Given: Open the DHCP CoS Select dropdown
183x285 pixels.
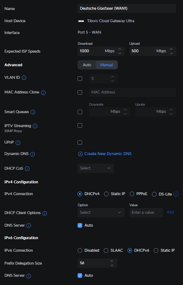Looking at the screenshot, I should click(96, 168).
